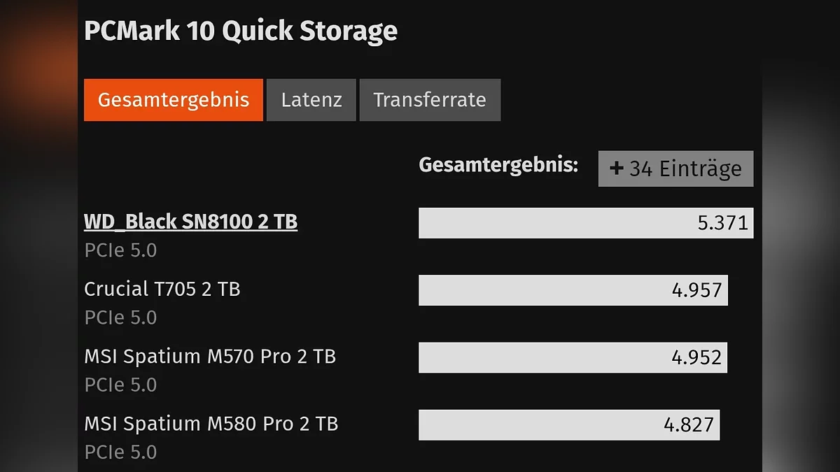Image resolution: width=840 pixels, height=472 pixels.
Task: Select the MSI Spatium M580 Pro entry
Action: [x=211, y=423]
